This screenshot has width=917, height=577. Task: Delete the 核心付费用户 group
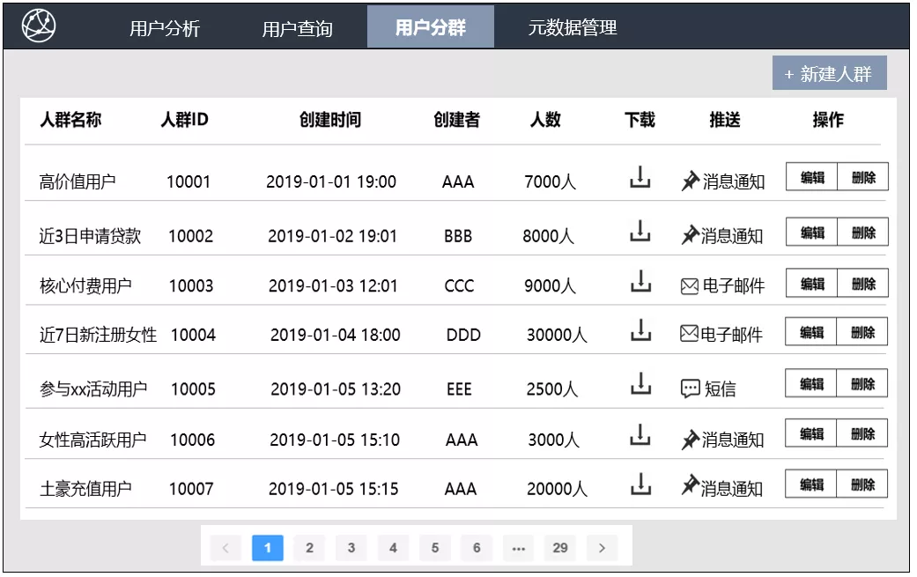pos(863,284)
